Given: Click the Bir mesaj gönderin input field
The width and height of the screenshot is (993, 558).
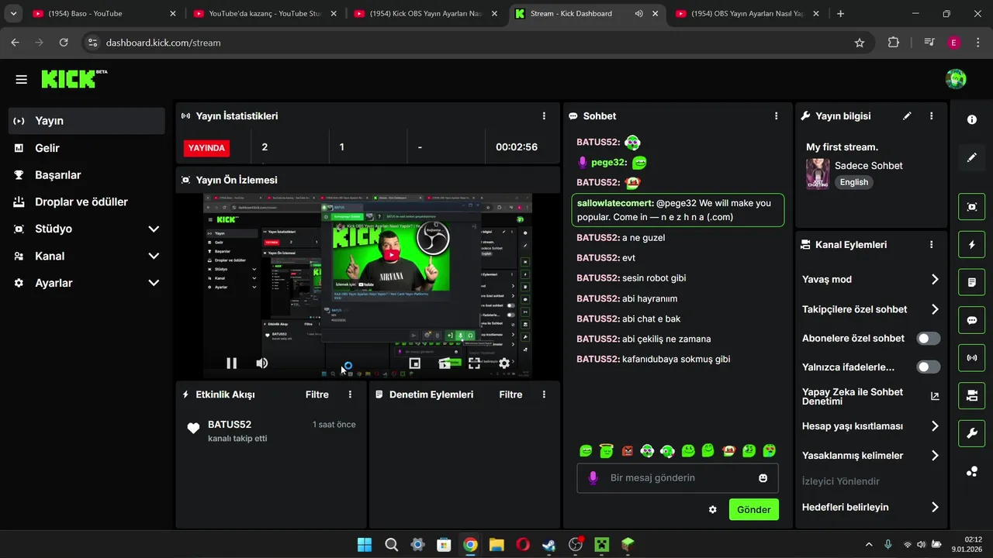Looking at the screenshot, I should [677, 478].
